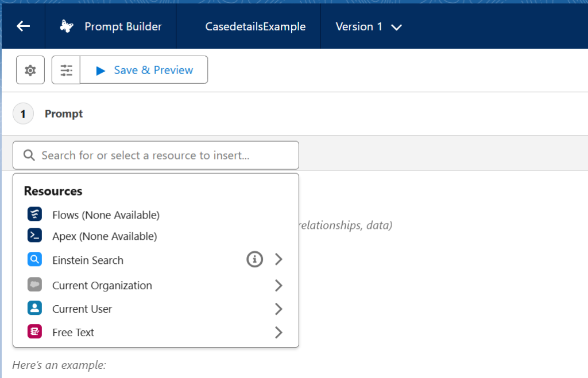Click the Prompt section heading
Viewport: 588px width, 378px height.
[64, 114]
